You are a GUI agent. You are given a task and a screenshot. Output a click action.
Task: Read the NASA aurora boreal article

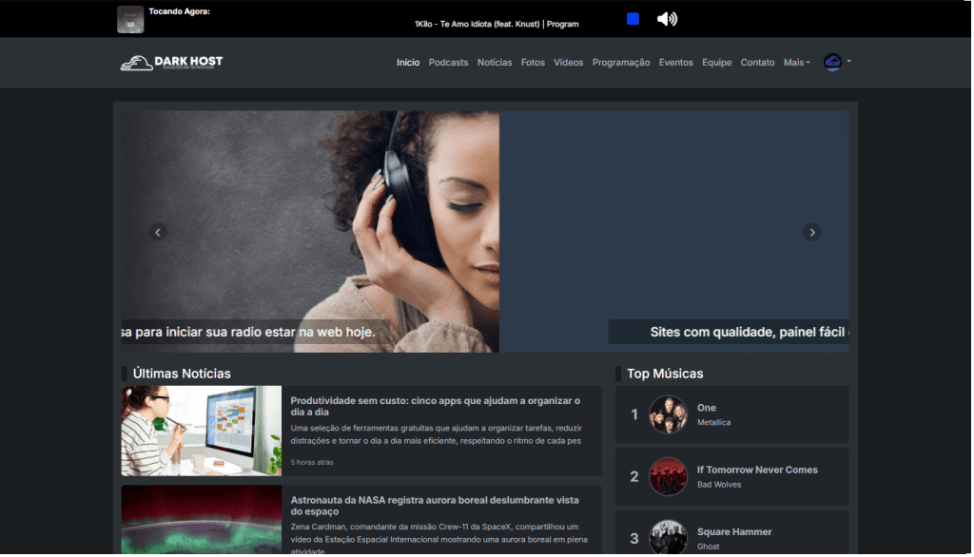coord(435,506)
